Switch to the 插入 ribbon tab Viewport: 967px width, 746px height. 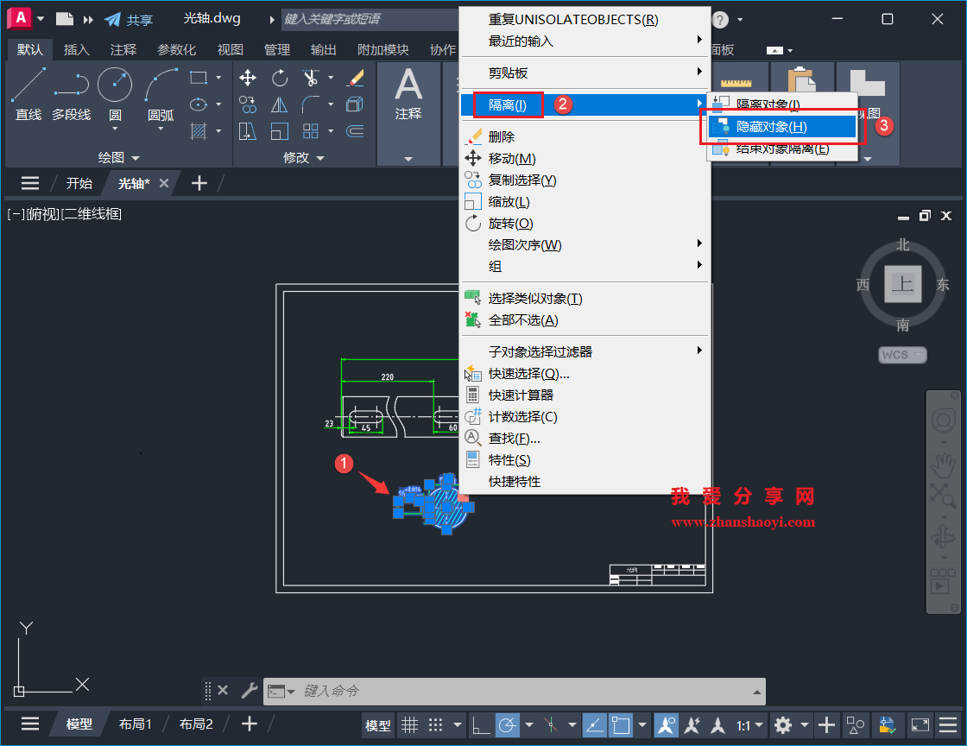point(77,49)
